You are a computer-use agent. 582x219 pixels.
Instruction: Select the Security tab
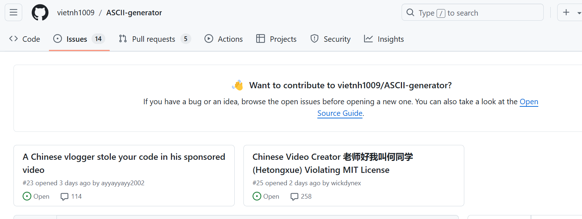[x=330, y=39]
